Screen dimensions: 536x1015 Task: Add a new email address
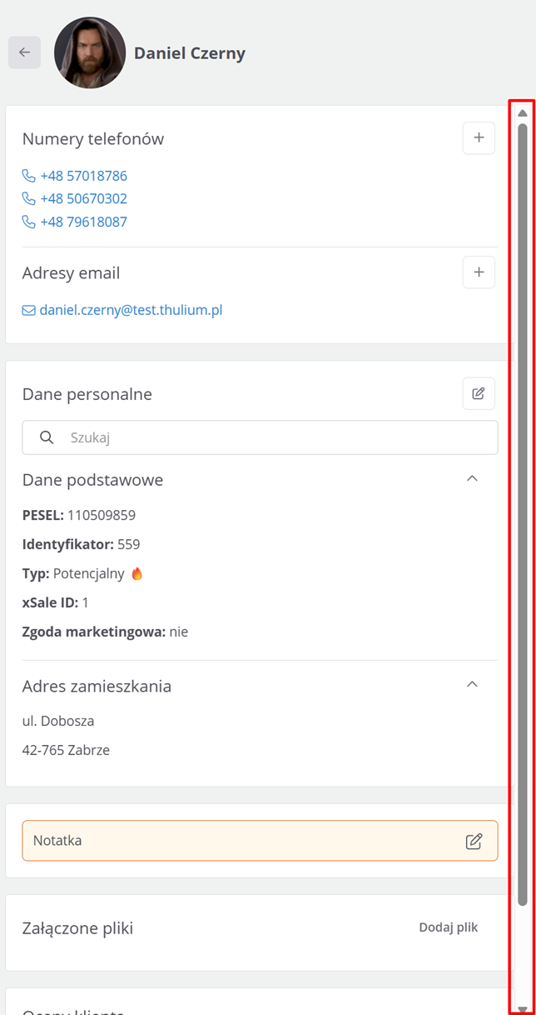[479, 272]
